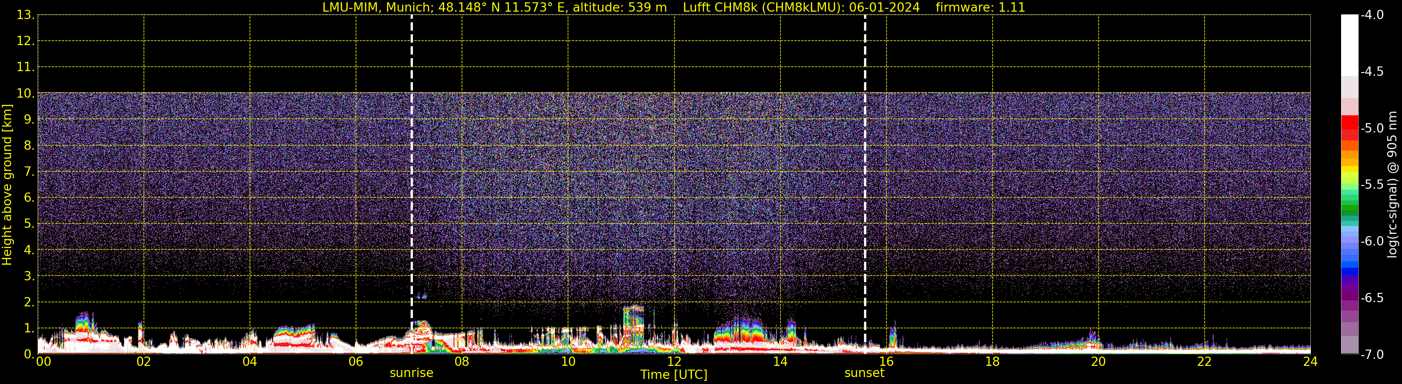Click the time axis tick label 20
Image resolution: width=1402 pixels, height=384 pixels.
[x=1098, y=362]
